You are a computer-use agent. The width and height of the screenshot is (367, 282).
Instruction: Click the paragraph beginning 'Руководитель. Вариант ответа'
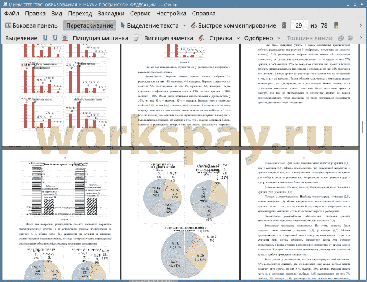click(185, 100)
